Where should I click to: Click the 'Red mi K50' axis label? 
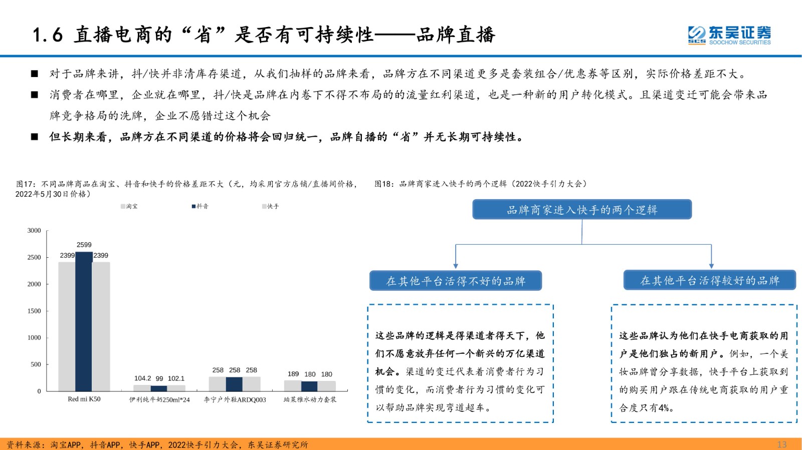(84, 399)
